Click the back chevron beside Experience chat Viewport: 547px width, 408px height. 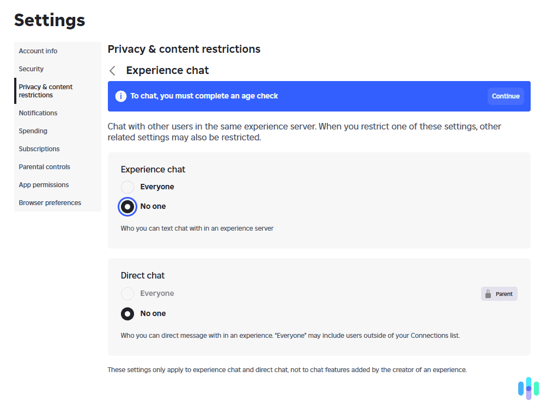(113, 71)
